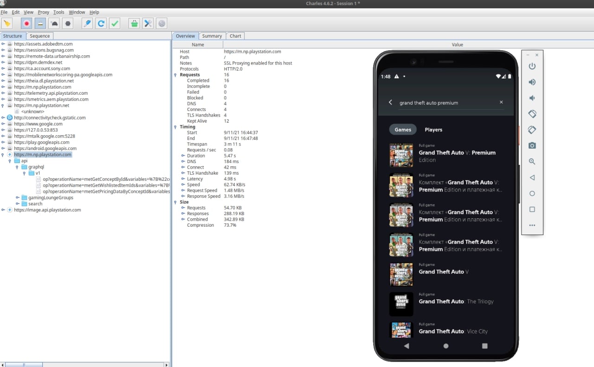
Task: Tap emulator volume up icon
Action: tap(532, 82)
